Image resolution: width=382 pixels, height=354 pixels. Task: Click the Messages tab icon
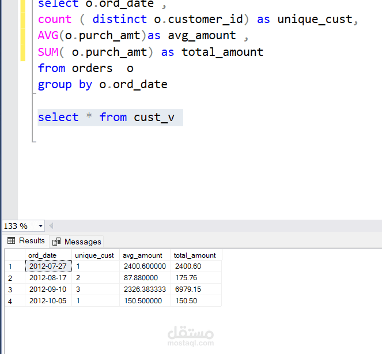[x=56, y=242]
